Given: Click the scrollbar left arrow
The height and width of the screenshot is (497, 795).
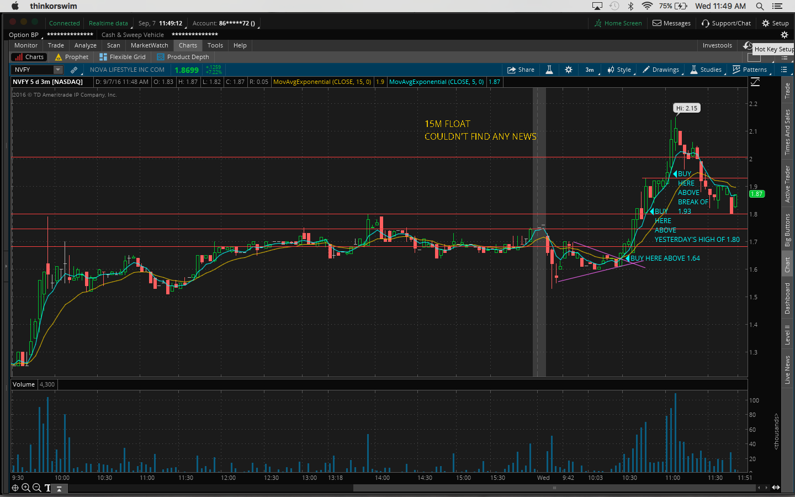Looking at the screenshot, I should [x=759, y=488].
